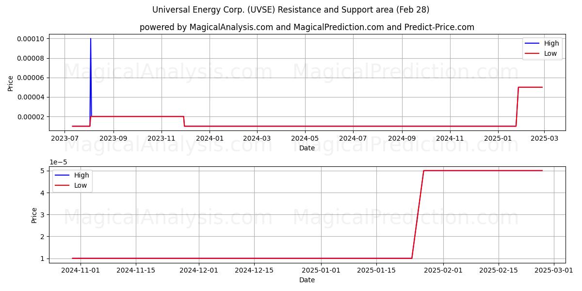
Task: Select the 2025-01-15 date tick label
Action: (376, 270)
